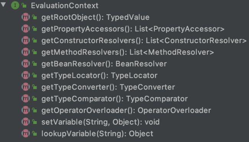Click the public lock icon beside getConstructorResolvers()
Screen dimensions: 249x142
(34, 41)
